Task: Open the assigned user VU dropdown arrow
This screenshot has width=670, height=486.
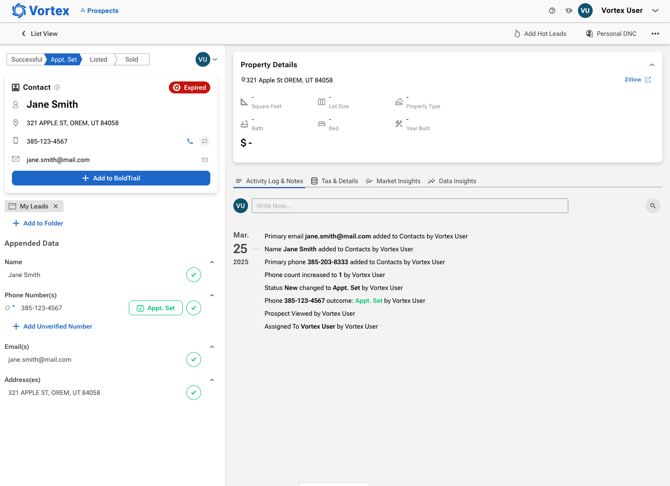Action: (215, 59)
